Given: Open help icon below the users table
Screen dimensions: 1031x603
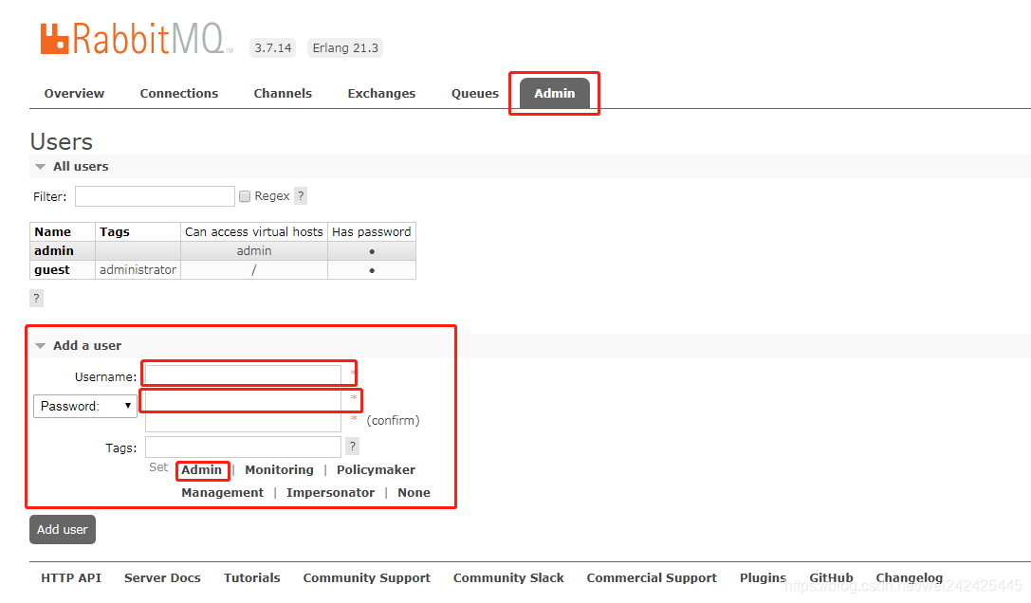Looking at the screenshot, I should pyautogui.click(x=36, y=298).
